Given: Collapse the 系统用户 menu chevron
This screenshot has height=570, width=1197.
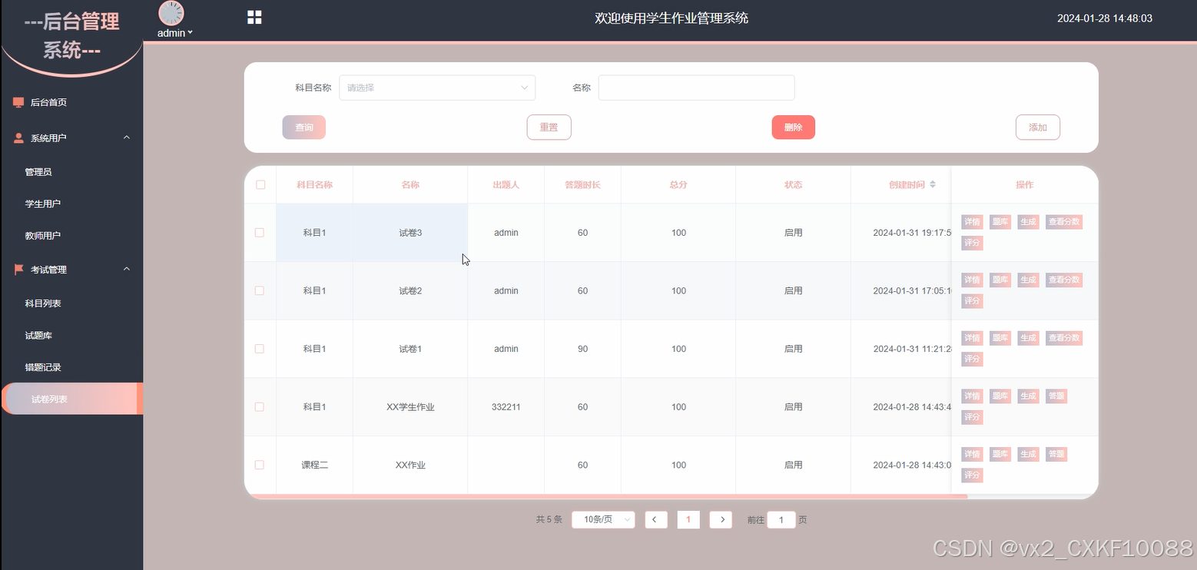Looking at the screenshot, I should (127, 138).
